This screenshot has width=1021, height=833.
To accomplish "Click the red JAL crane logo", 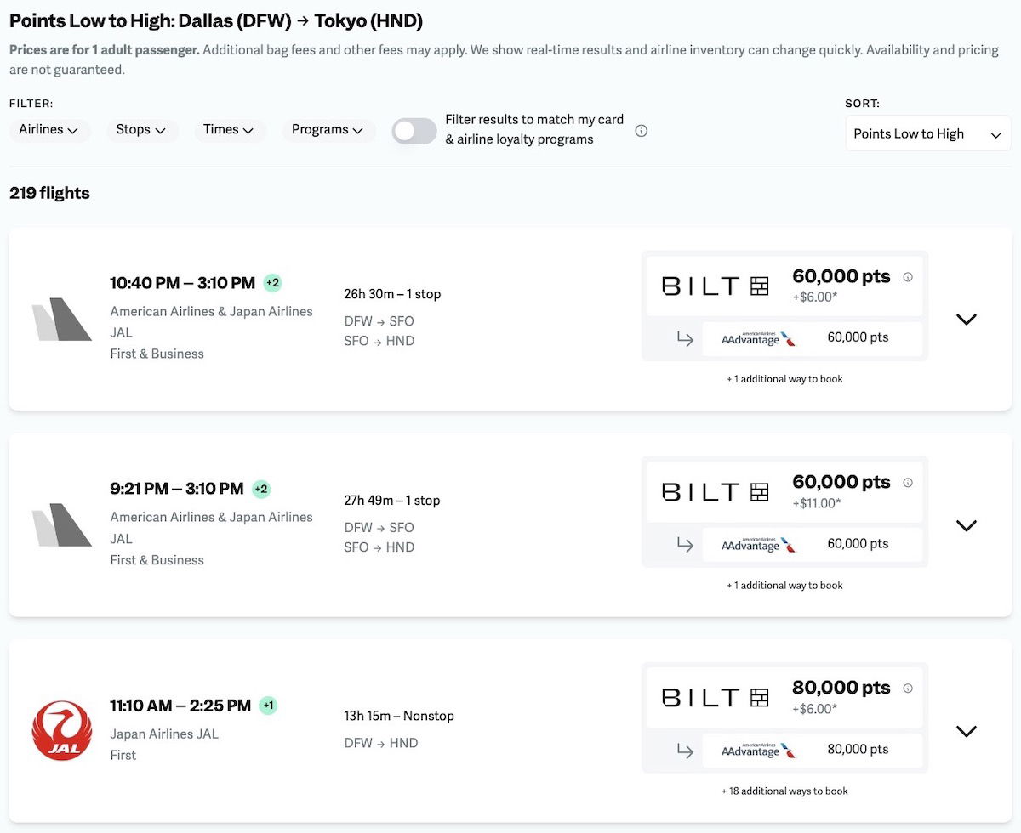I will (61, 731).
